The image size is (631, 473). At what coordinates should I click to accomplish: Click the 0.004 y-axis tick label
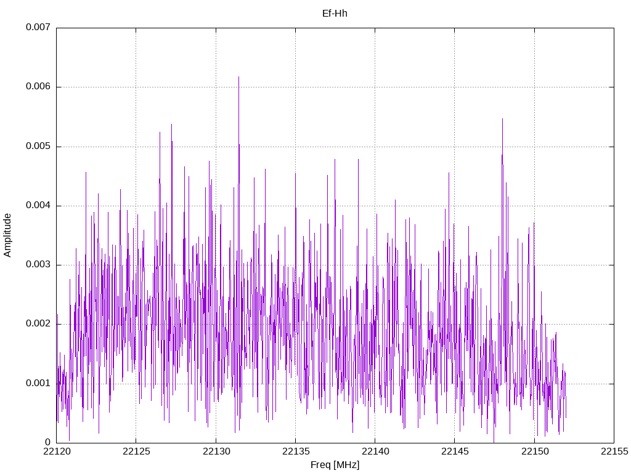38,205
